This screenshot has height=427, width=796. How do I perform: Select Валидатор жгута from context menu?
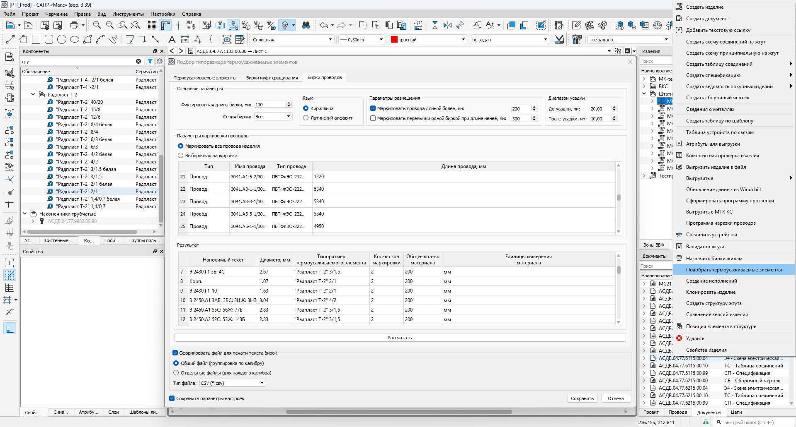(705, 247)
